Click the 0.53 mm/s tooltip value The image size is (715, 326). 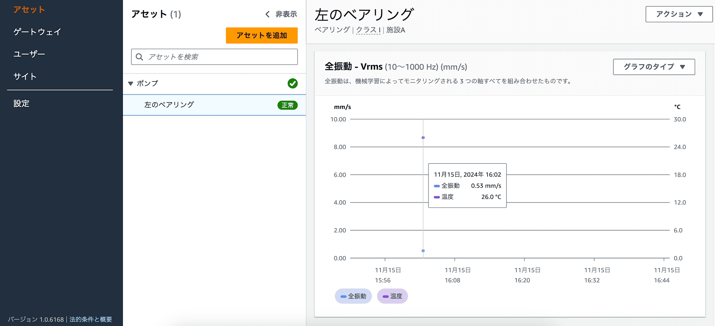(x=486, y=186)
